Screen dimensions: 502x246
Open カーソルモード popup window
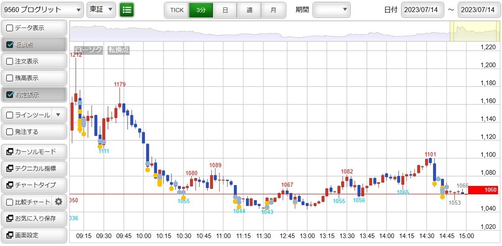(x=34, y=152)
